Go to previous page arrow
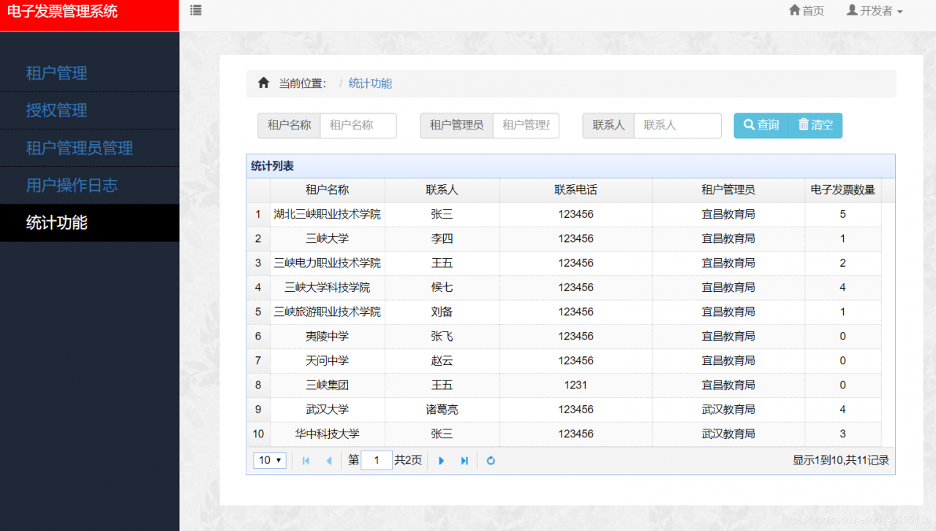 pos(328,461)
